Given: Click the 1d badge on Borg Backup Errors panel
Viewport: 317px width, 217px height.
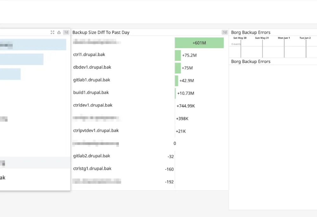Looking at the screenshot, I should tap(315, 32).
